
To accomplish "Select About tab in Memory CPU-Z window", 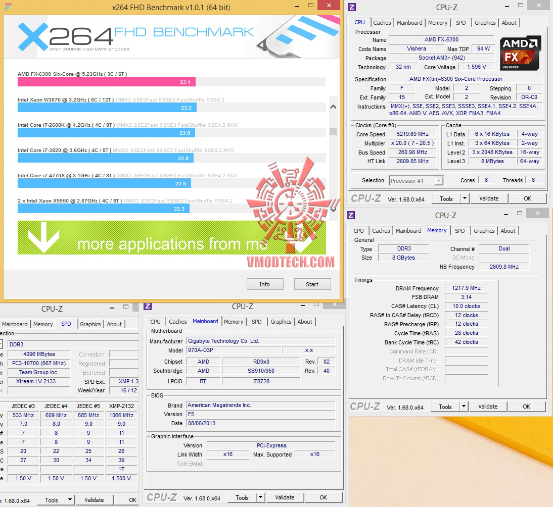I will pos(508,231).
